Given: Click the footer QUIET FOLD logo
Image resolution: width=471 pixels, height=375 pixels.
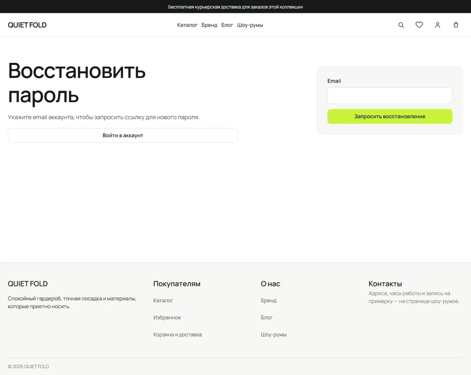Looking at the screenshot, I should point(28,283).
